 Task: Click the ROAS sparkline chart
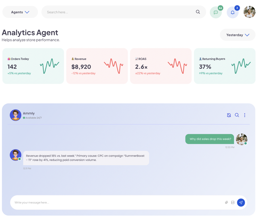click(x=177, y=66)
